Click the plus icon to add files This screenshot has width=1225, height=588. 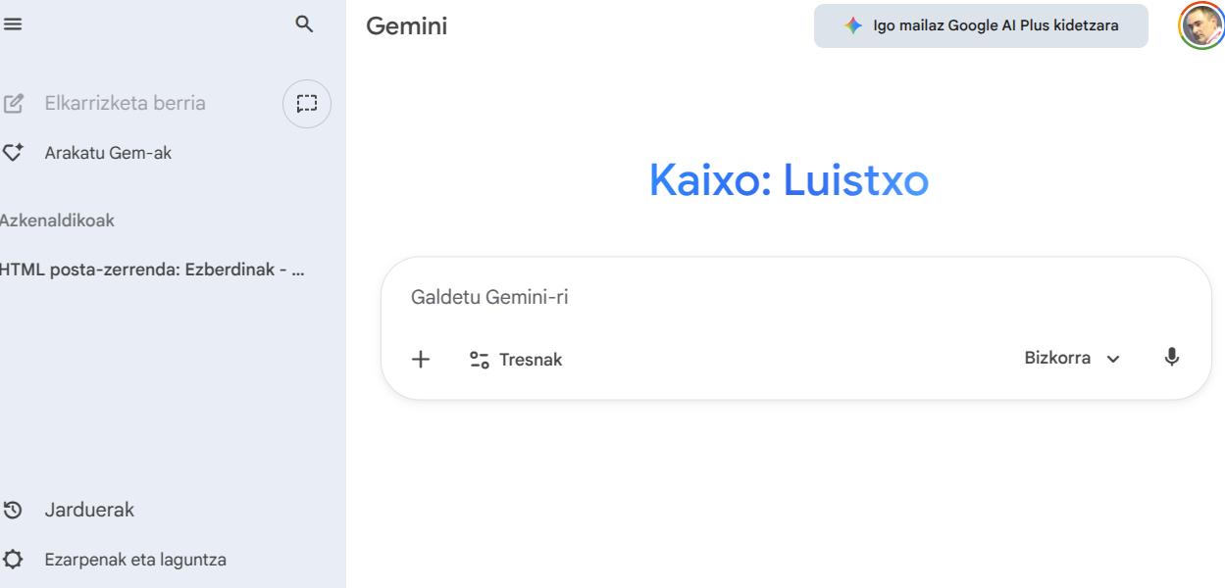[421, 360]
